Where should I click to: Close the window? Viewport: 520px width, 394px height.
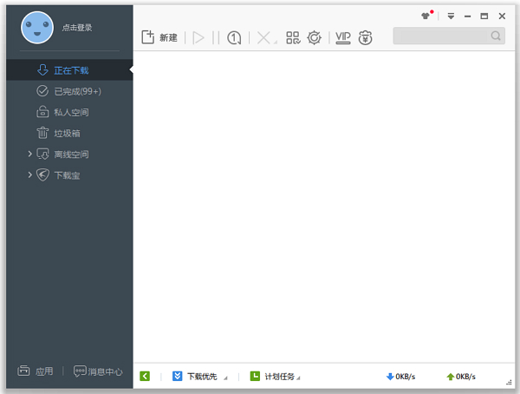click(502, 16)
